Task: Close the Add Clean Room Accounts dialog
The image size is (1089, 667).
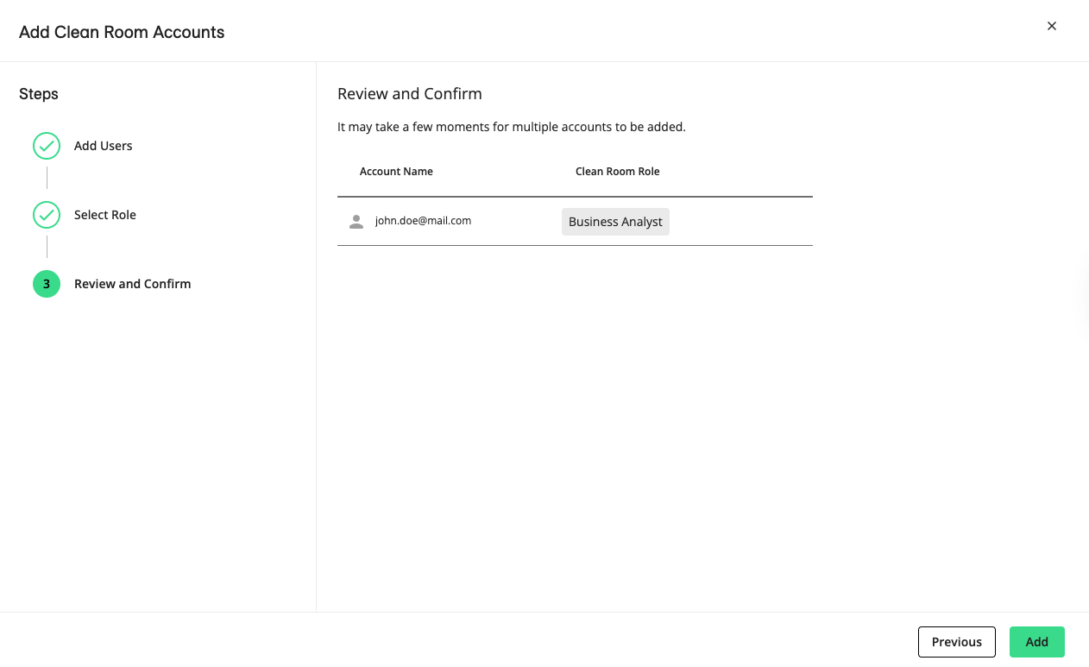Action: (1052, 26)
